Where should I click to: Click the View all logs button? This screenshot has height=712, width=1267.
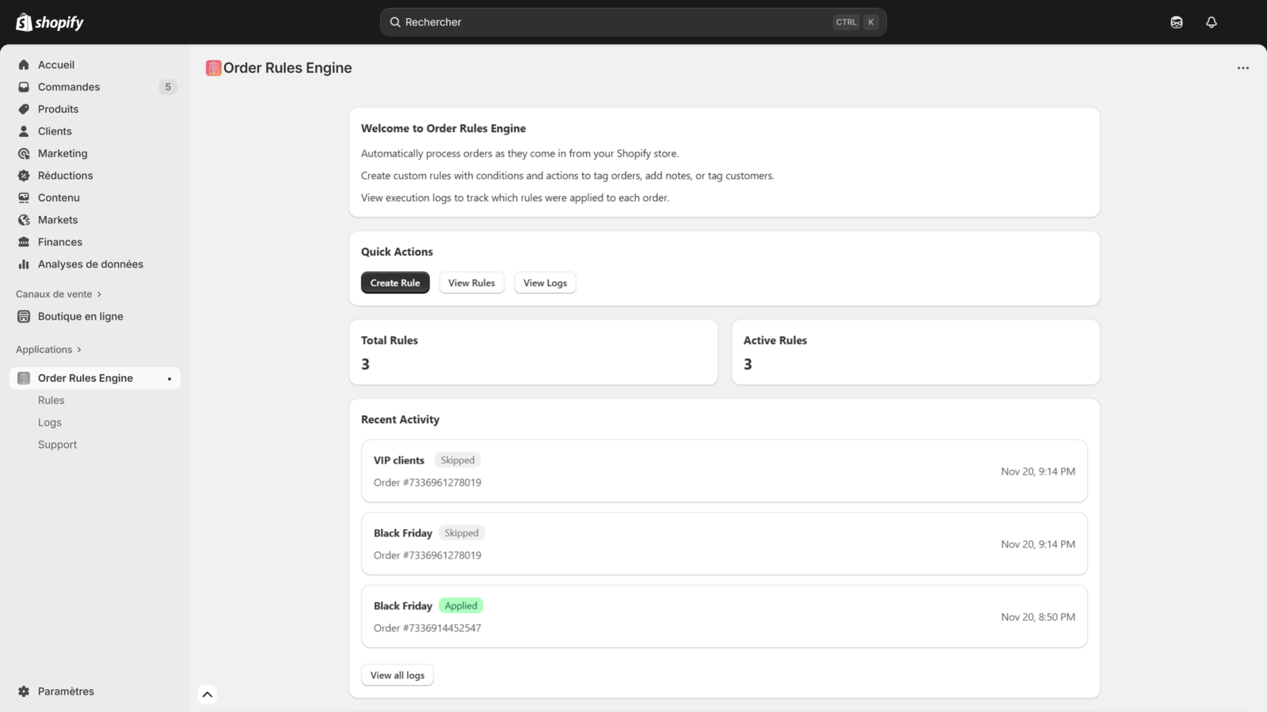(397, 674)
